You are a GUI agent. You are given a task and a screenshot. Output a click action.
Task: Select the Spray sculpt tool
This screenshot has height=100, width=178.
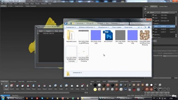tap(39, 87)
